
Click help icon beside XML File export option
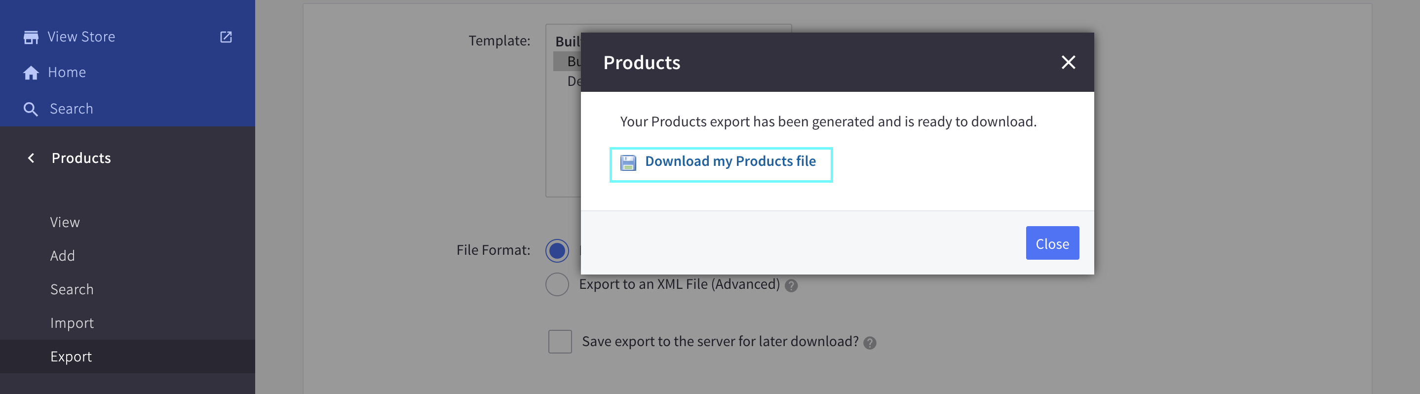tap(791, 285)
